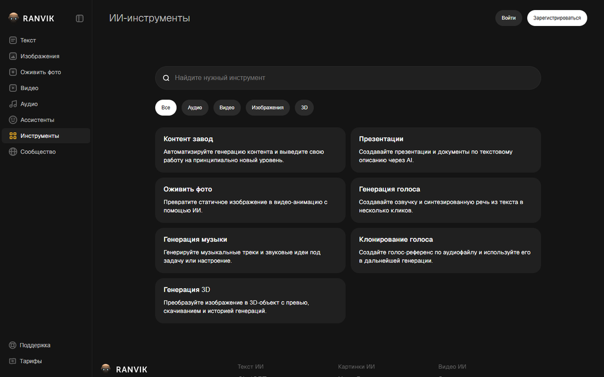Click the Зарегистрироваться button

[x=557, y=18]
